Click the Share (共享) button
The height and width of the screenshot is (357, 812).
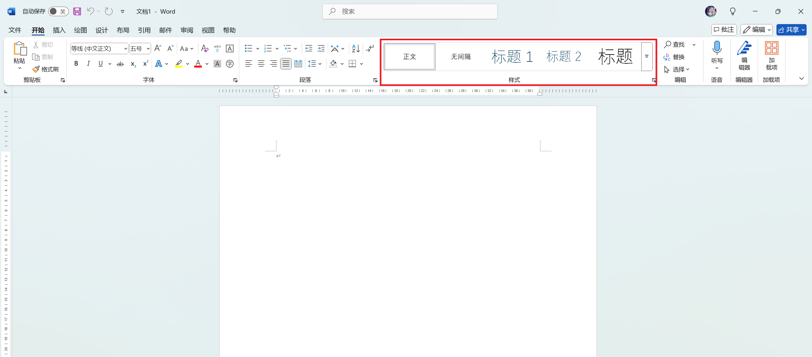click(x=789, y=30)
